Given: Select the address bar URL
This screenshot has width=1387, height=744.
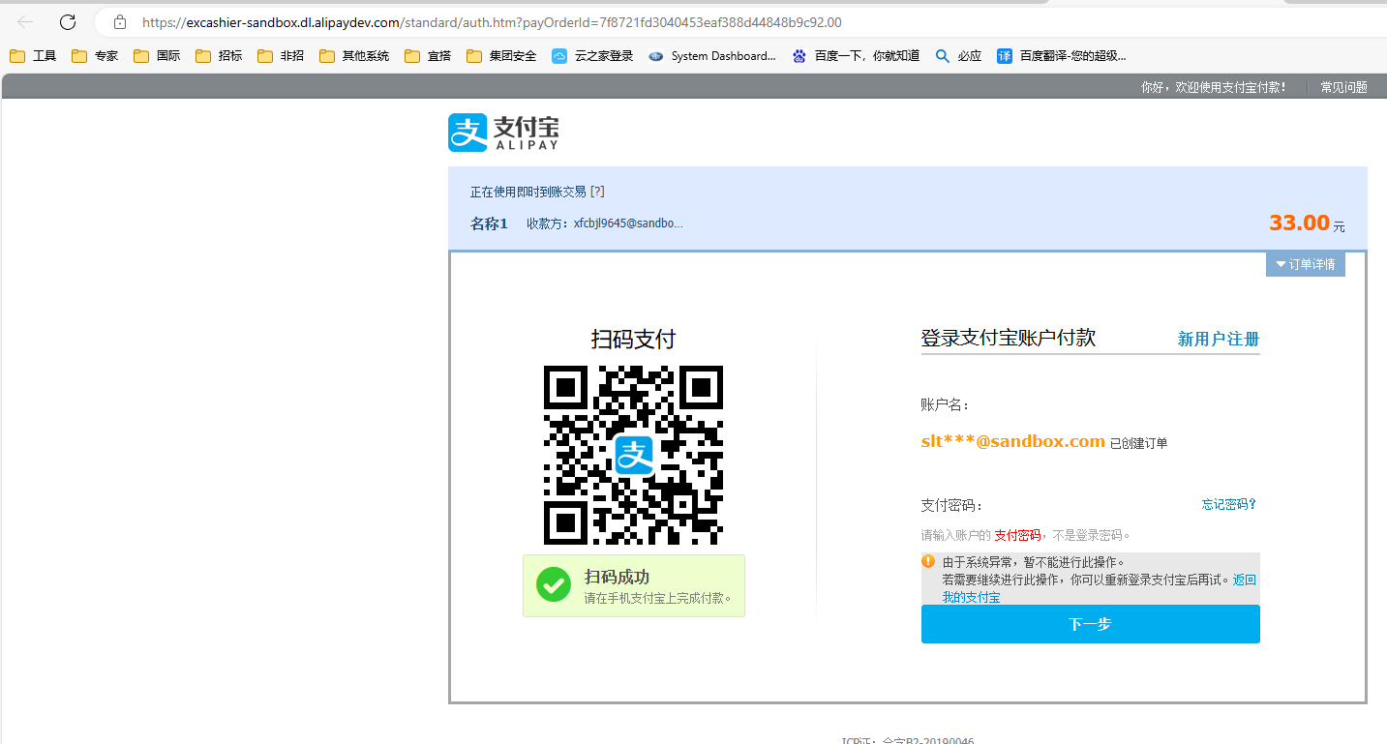Looking at the screenshot, I should tap(492, 21).
